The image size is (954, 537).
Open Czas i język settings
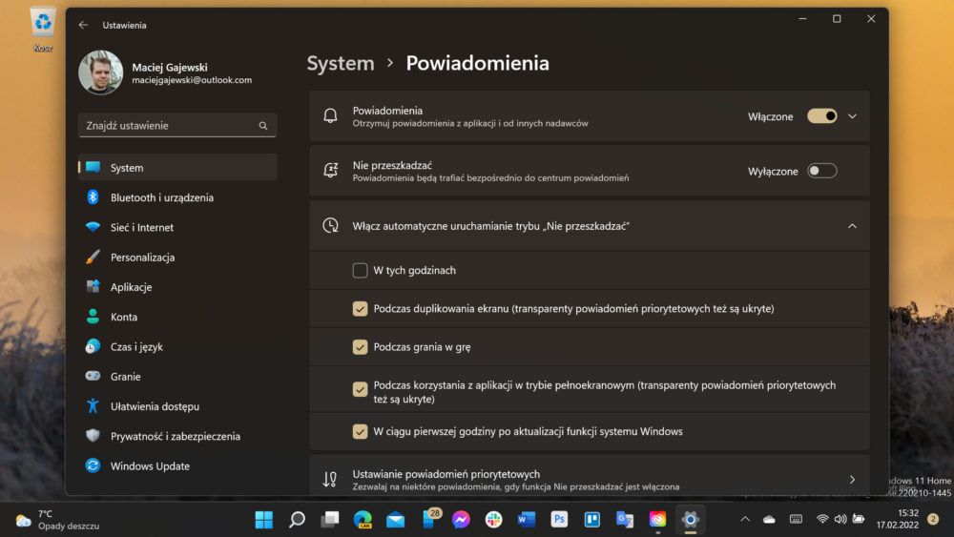[177, 346]
